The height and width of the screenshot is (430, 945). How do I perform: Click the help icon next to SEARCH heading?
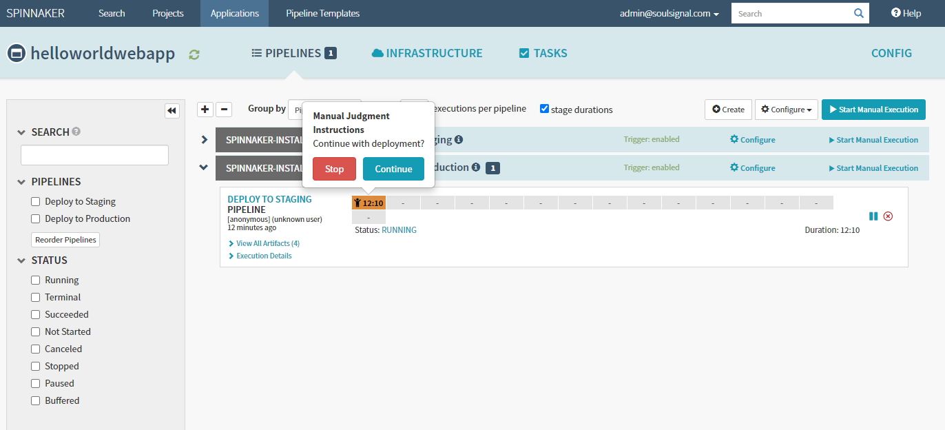coord(76,131)
